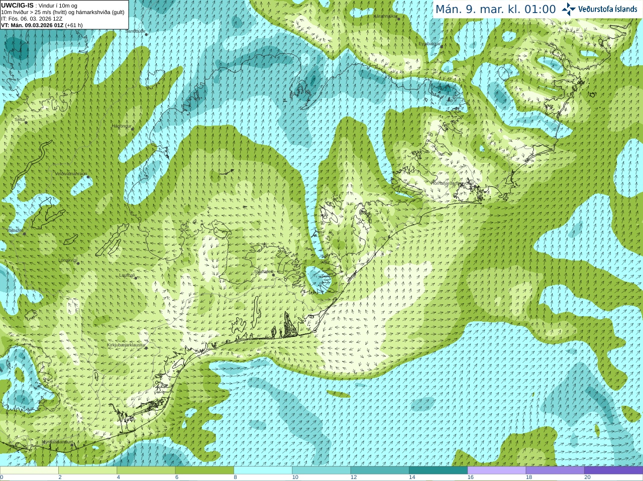Screen dimensions: 643x481
Task: Click the 'Vatnsfell' place label
Action: tap(15, 230)
